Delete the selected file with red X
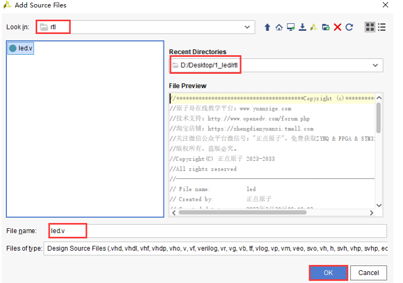Viewport: 403px width, 283px height. coord(338,27)
